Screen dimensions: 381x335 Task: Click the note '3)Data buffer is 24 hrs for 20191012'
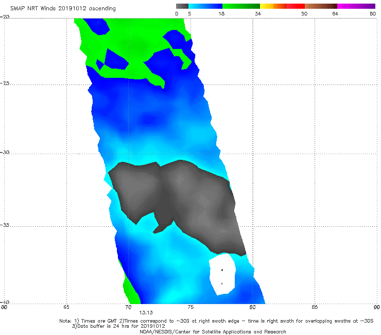coord(118,326)
